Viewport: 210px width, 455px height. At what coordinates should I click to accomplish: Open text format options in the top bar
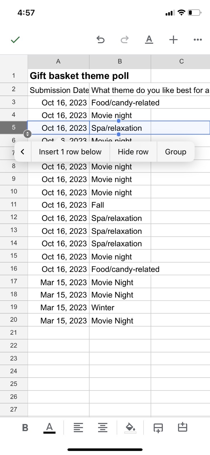pos(149,40)
